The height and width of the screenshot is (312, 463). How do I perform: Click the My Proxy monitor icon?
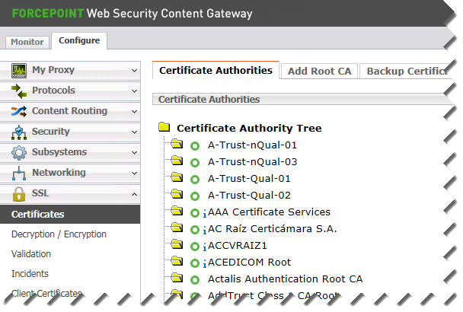click(x=19, y=71)
